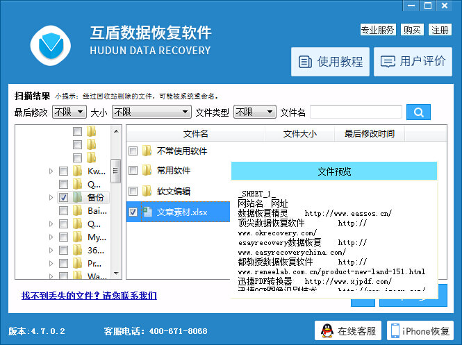Sort by 文件大小 column header
This screenshot has height=345, width=462.
click(x=299, y=134)
